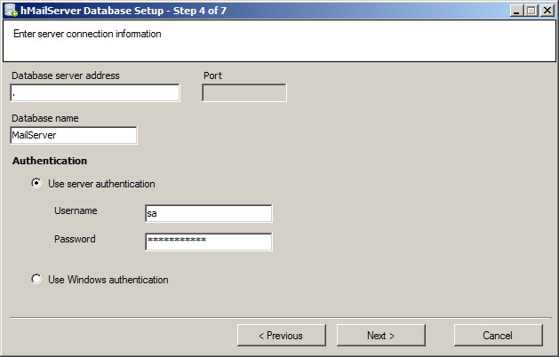Click the Username label text
The height and width of the screenshot is (357, 559).
click(x=76, y=210)
